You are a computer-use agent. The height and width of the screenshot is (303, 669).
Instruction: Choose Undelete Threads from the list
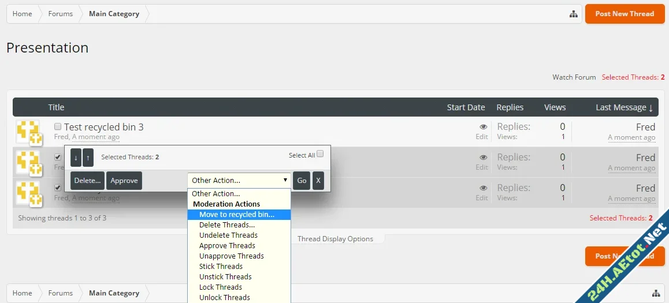(228, 235)
